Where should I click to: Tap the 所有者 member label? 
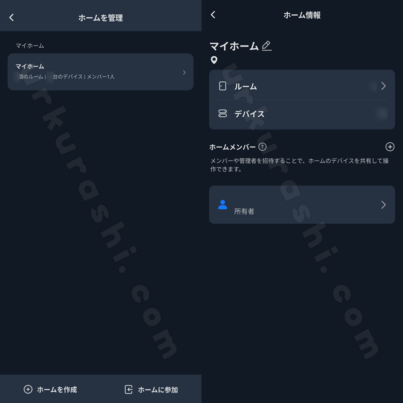244,211
